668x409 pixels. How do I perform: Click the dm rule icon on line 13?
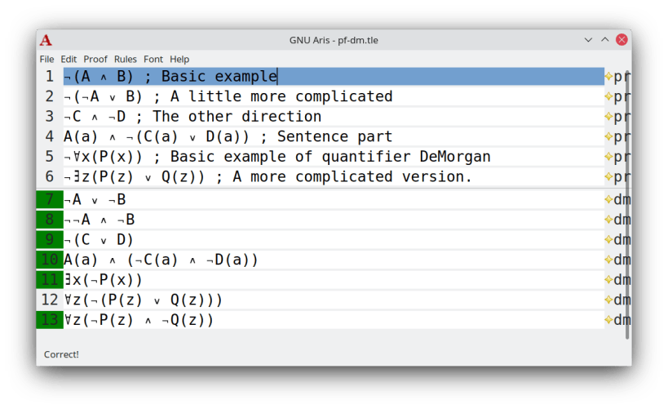click(x=608, y=321)
